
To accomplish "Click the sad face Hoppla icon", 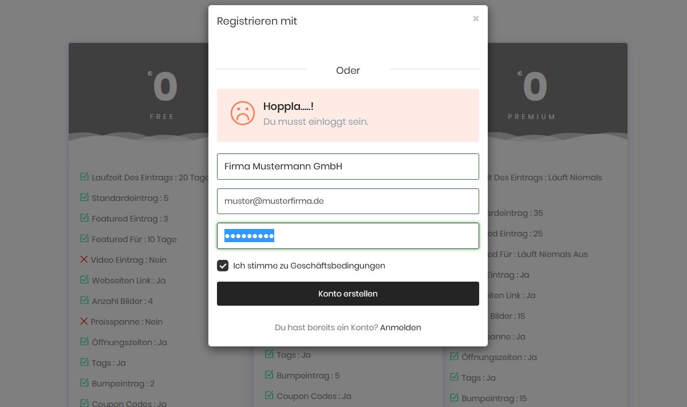I will coord(242,113).
